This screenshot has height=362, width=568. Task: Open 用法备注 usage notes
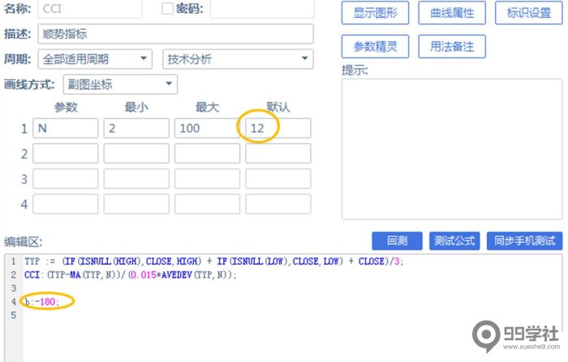452,46
